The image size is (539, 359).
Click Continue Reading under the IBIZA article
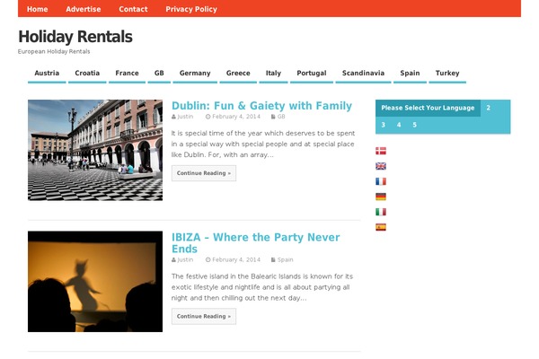tap(204, 317)
